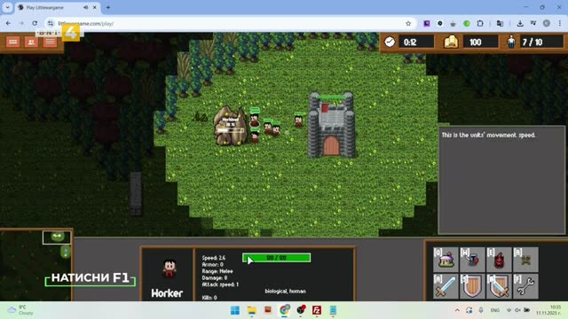This screenshot has height=319, width=568.
Task: Open the tab search dropdown arrow
Action: point(7,7)
